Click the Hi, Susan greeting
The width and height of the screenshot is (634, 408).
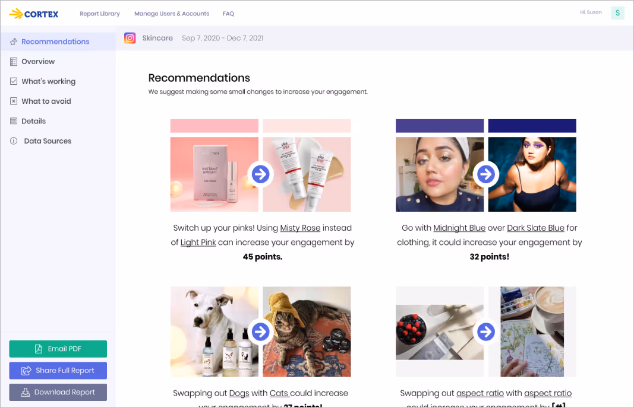(x=591, y=12)
